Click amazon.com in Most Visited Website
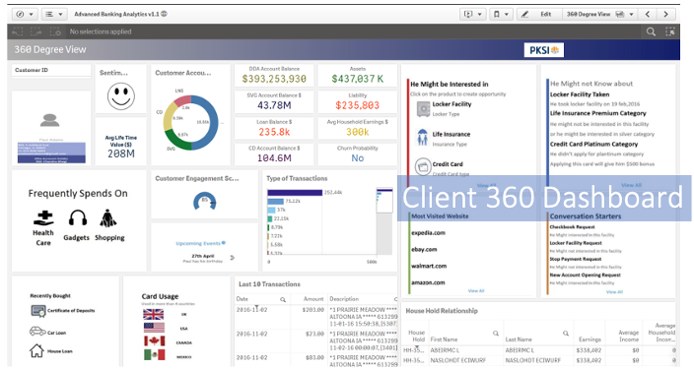 (x=428, y=282)
